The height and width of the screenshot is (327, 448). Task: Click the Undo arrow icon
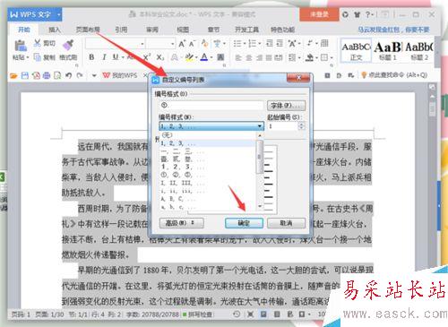coord(68,75)
